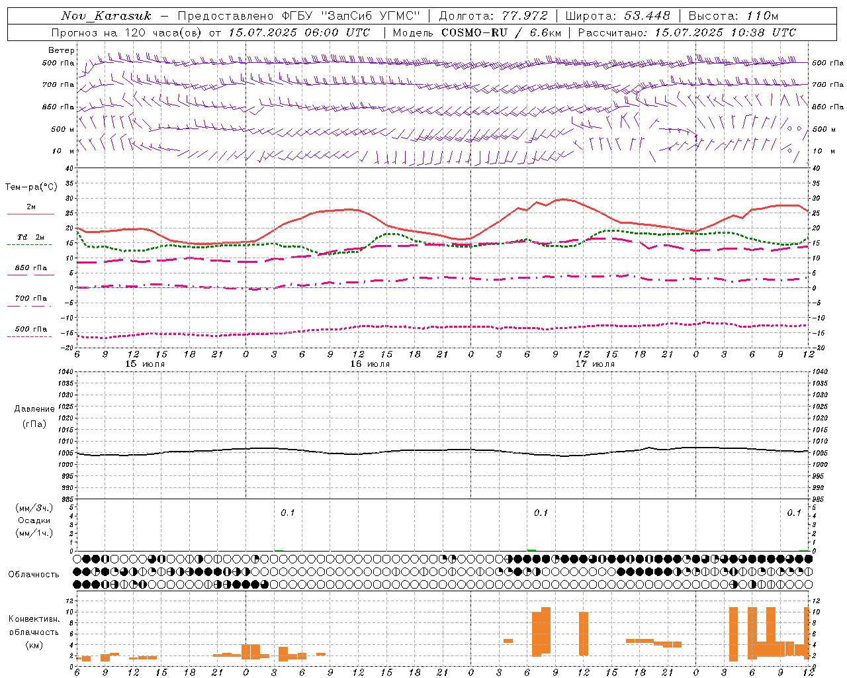This screenshot has width=847, height=678.
Task: Click the elevation text Высота: 110м
Action: click(x=733, y=16)
